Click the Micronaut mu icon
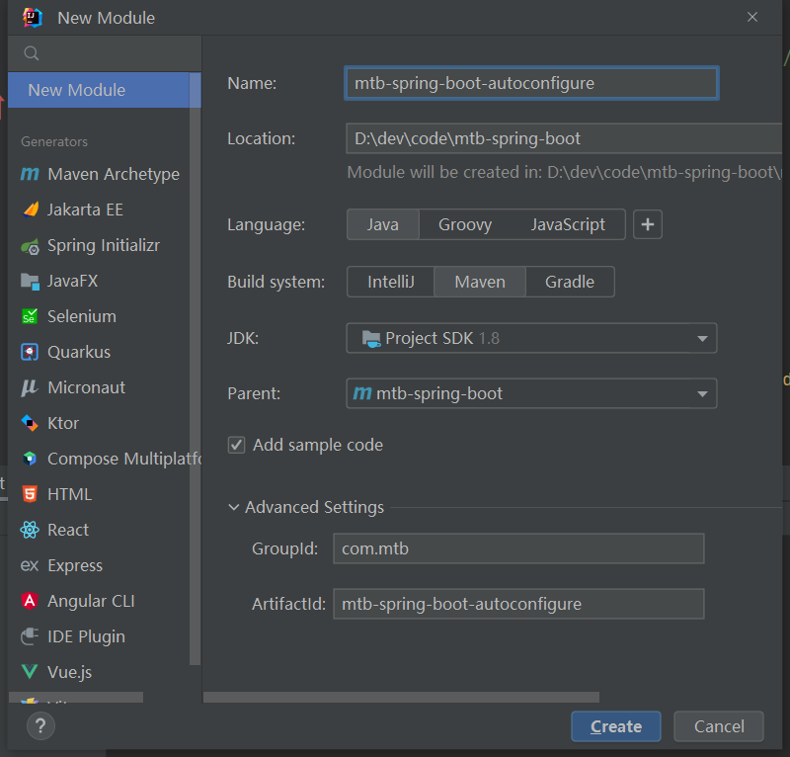The height and width of the screenshot is (757, 790). point(30,387)
